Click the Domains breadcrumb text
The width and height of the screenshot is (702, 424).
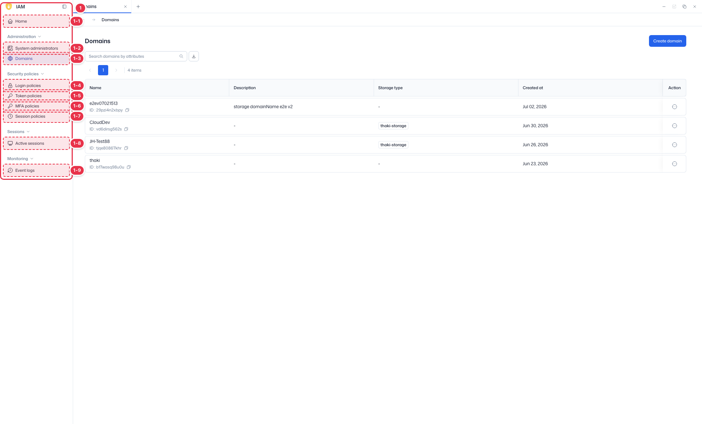click(x=110, y=20)
